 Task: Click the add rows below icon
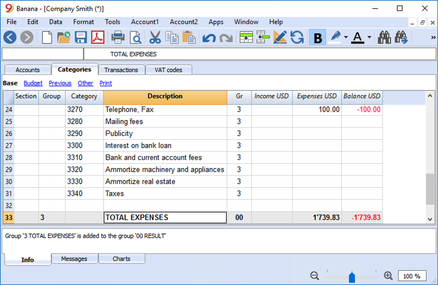point(263,38)
